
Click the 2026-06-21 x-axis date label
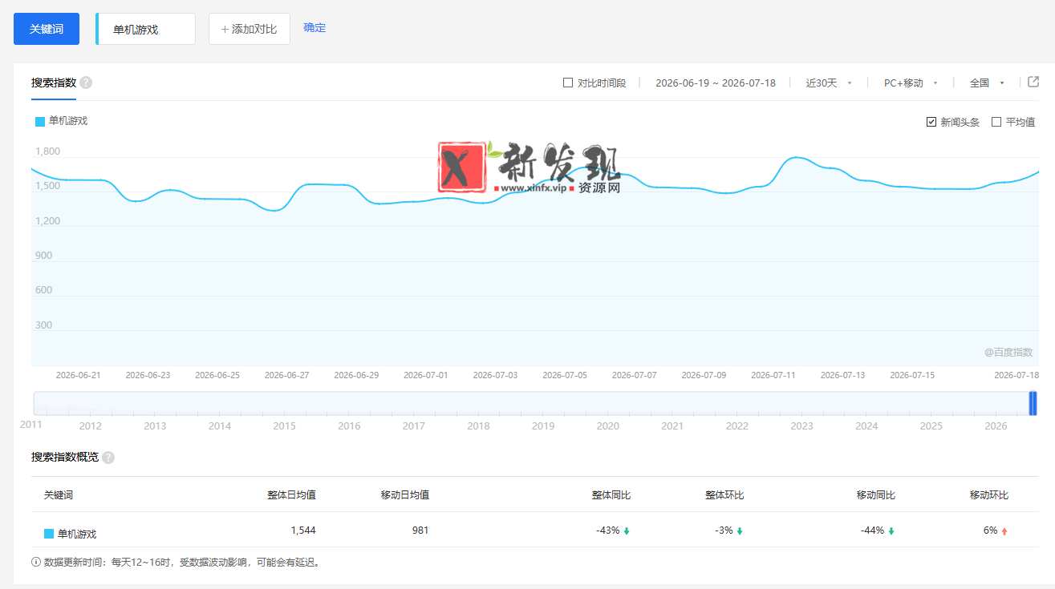(x=79, y=375)
